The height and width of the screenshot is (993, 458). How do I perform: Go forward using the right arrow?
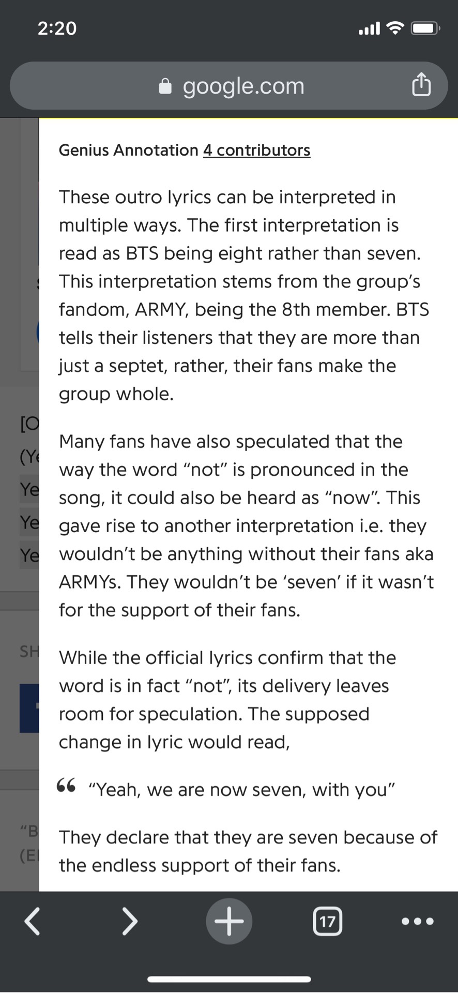point(129,921)
